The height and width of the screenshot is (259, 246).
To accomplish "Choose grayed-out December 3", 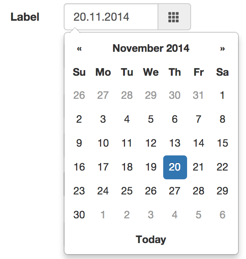I will click(x=151, y=215).
